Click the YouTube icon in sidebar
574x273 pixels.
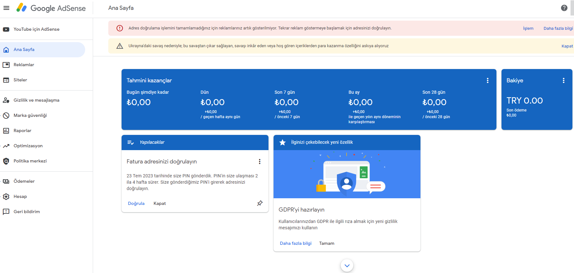(6, 29)
